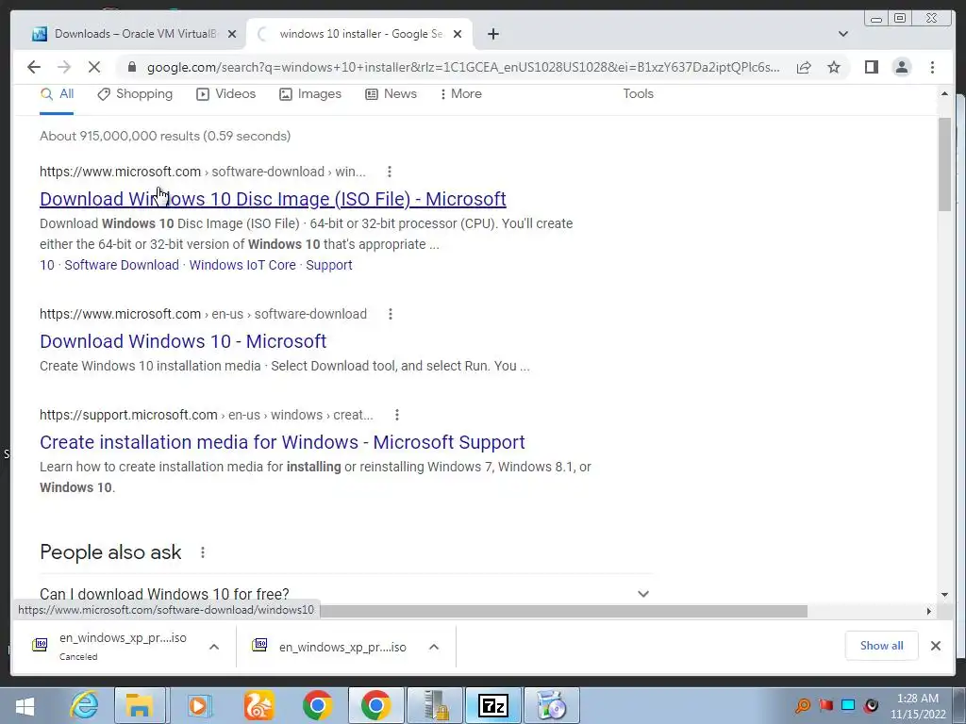This screenshot has width=966, height=724.
Task: Switch to Images results
Action: (310, 94)
